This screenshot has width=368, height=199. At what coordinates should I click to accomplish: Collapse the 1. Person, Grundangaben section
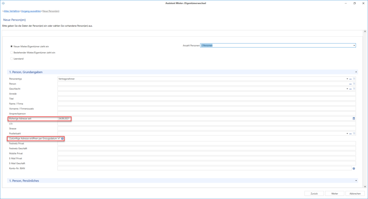point(356,72)
